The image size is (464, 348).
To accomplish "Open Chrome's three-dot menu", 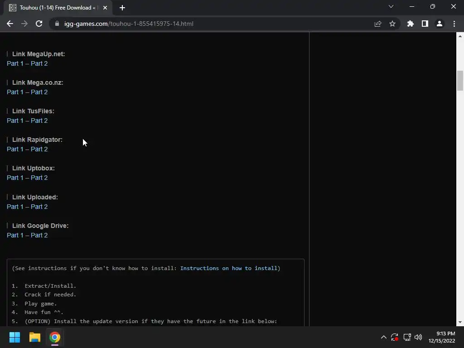I will pos(454,24).
